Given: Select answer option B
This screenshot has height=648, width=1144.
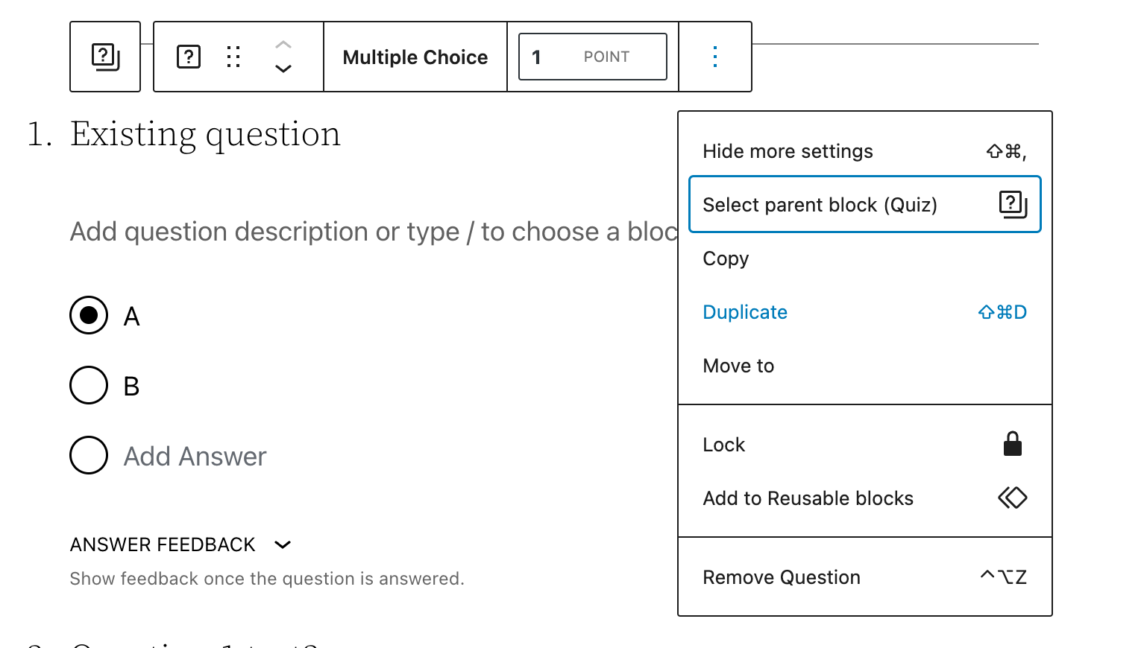Looking at the screenshot, I should pos(88,385).
